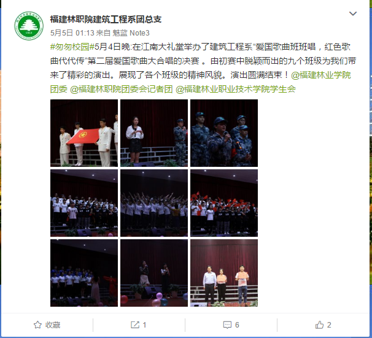Click the star favorite icon
372x338 pixels.
point(37,325)
